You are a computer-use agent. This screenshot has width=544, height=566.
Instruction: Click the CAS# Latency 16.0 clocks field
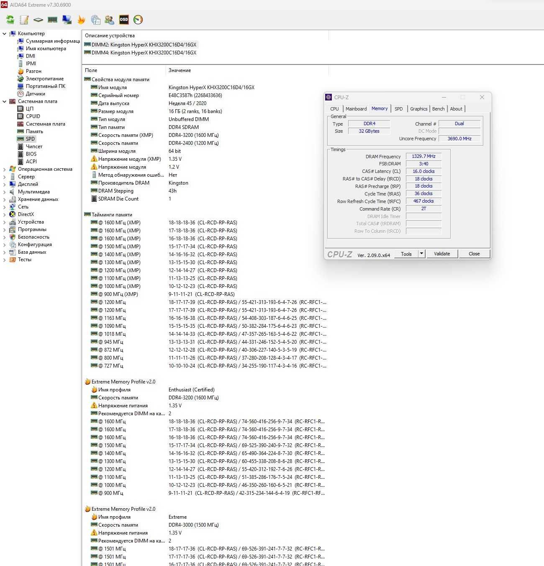[x=423, y=171]
